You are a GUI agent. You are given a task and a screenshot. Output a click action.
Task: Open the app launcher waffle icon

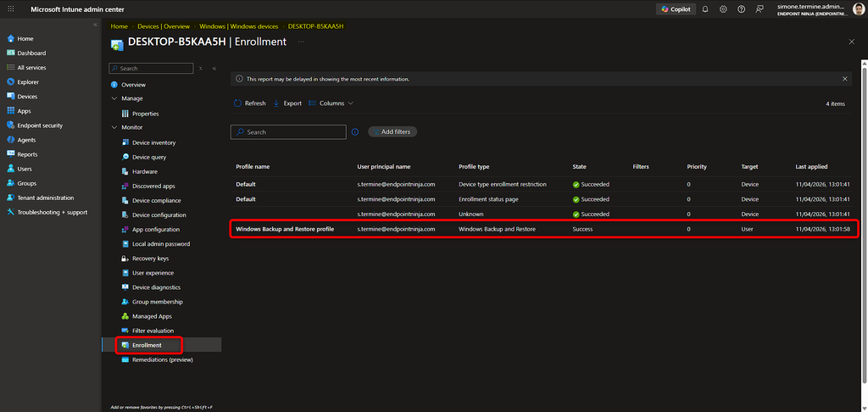pos(11,9)
